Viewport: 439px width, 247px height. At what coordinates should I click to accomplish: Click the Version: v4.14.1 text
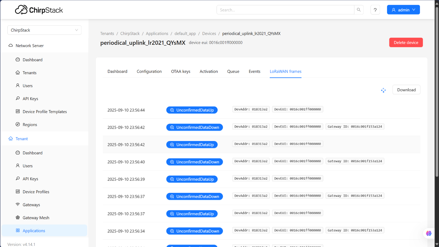[21, 244]
